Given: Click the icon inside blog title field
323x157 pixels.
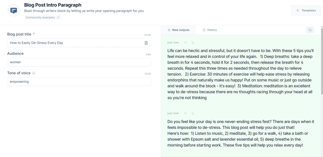Looking at the screenshot, I should point(146,43).
